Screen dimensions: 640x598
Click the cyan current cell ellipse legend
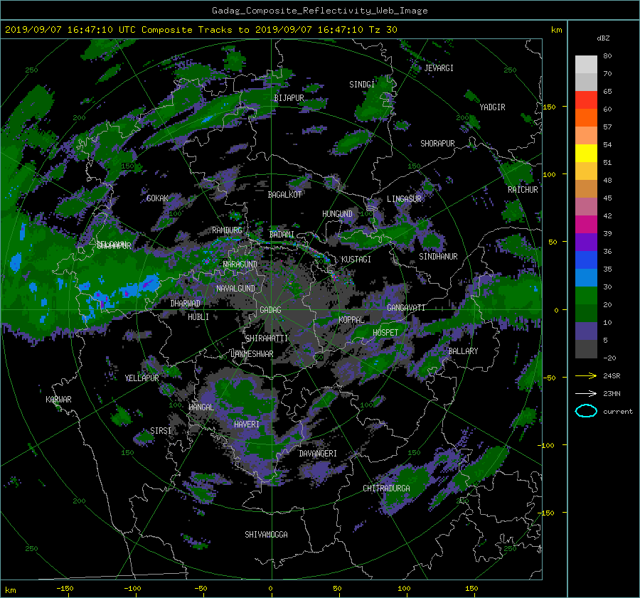point(586,411)
